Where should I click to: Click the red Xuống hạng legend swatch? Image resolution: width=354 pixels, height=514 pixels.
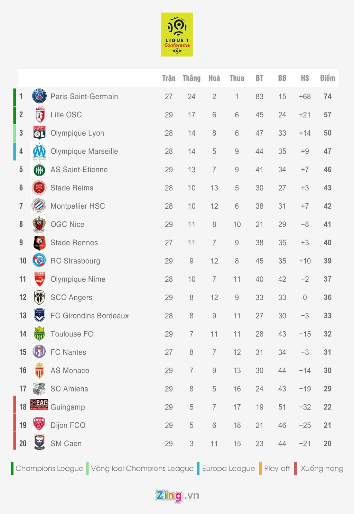(x=296, y=468)
